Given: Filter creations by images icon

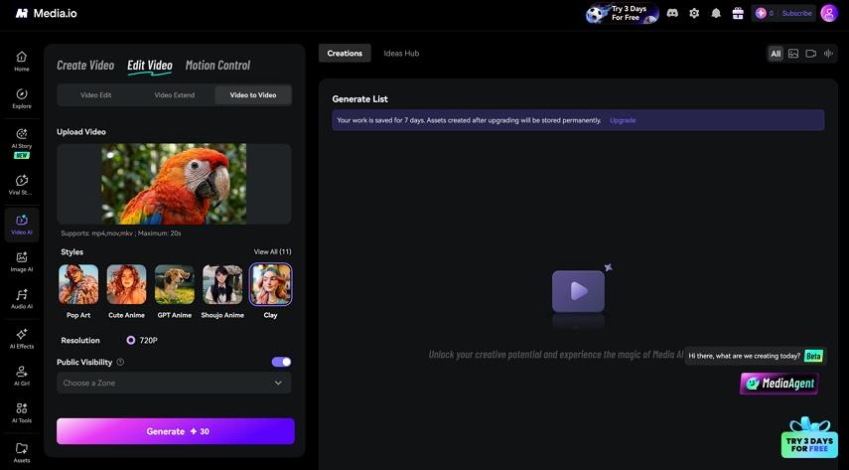Looking at the screenshot, I should 793,53.
